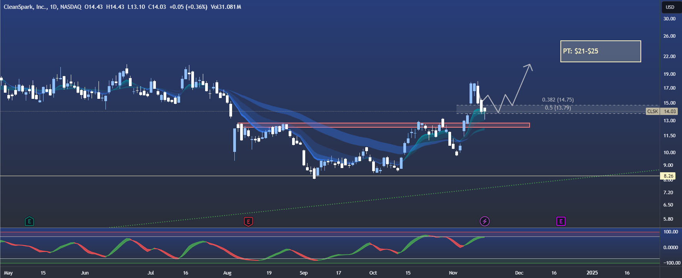Click the 100.00 level on the oscillator scale
The height and width of the screenshot is (278, 682).
click(670, 232)
